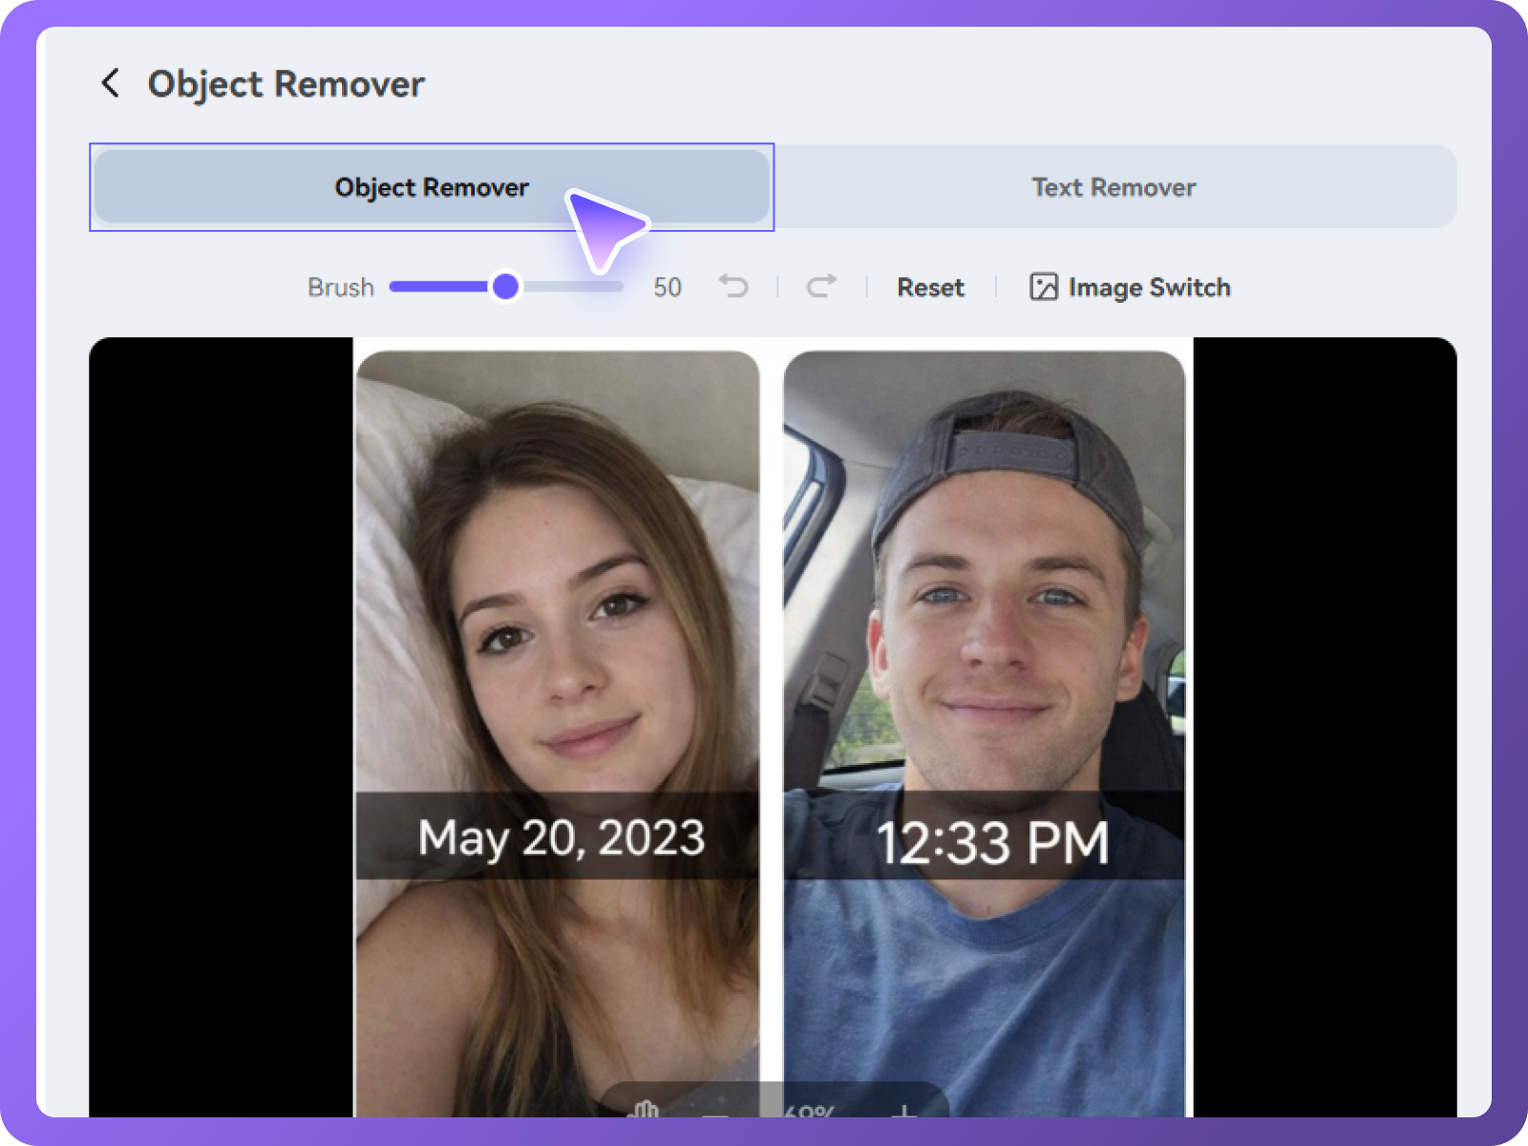
Task: Click the picture icon before Image Switch
Action: [1044, 286]
